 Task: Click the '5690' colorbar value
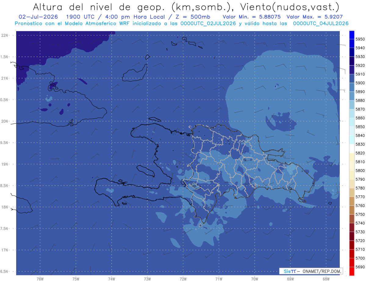click(360, 267)
